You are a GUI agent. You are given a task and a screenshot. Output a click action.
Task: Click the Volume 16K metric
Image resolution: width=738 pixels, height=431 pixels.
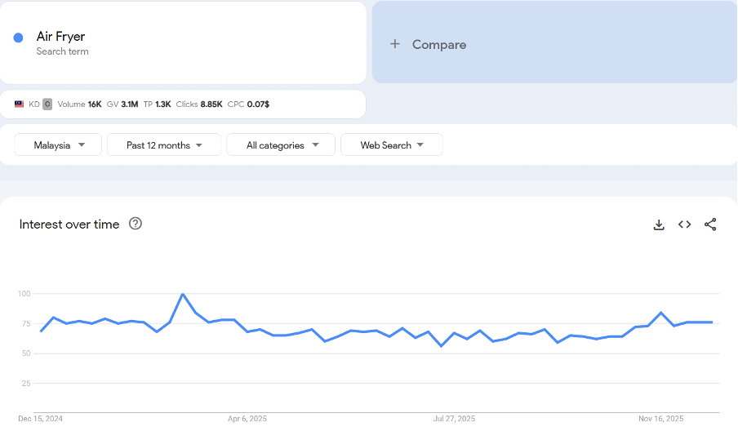[80, 104]
